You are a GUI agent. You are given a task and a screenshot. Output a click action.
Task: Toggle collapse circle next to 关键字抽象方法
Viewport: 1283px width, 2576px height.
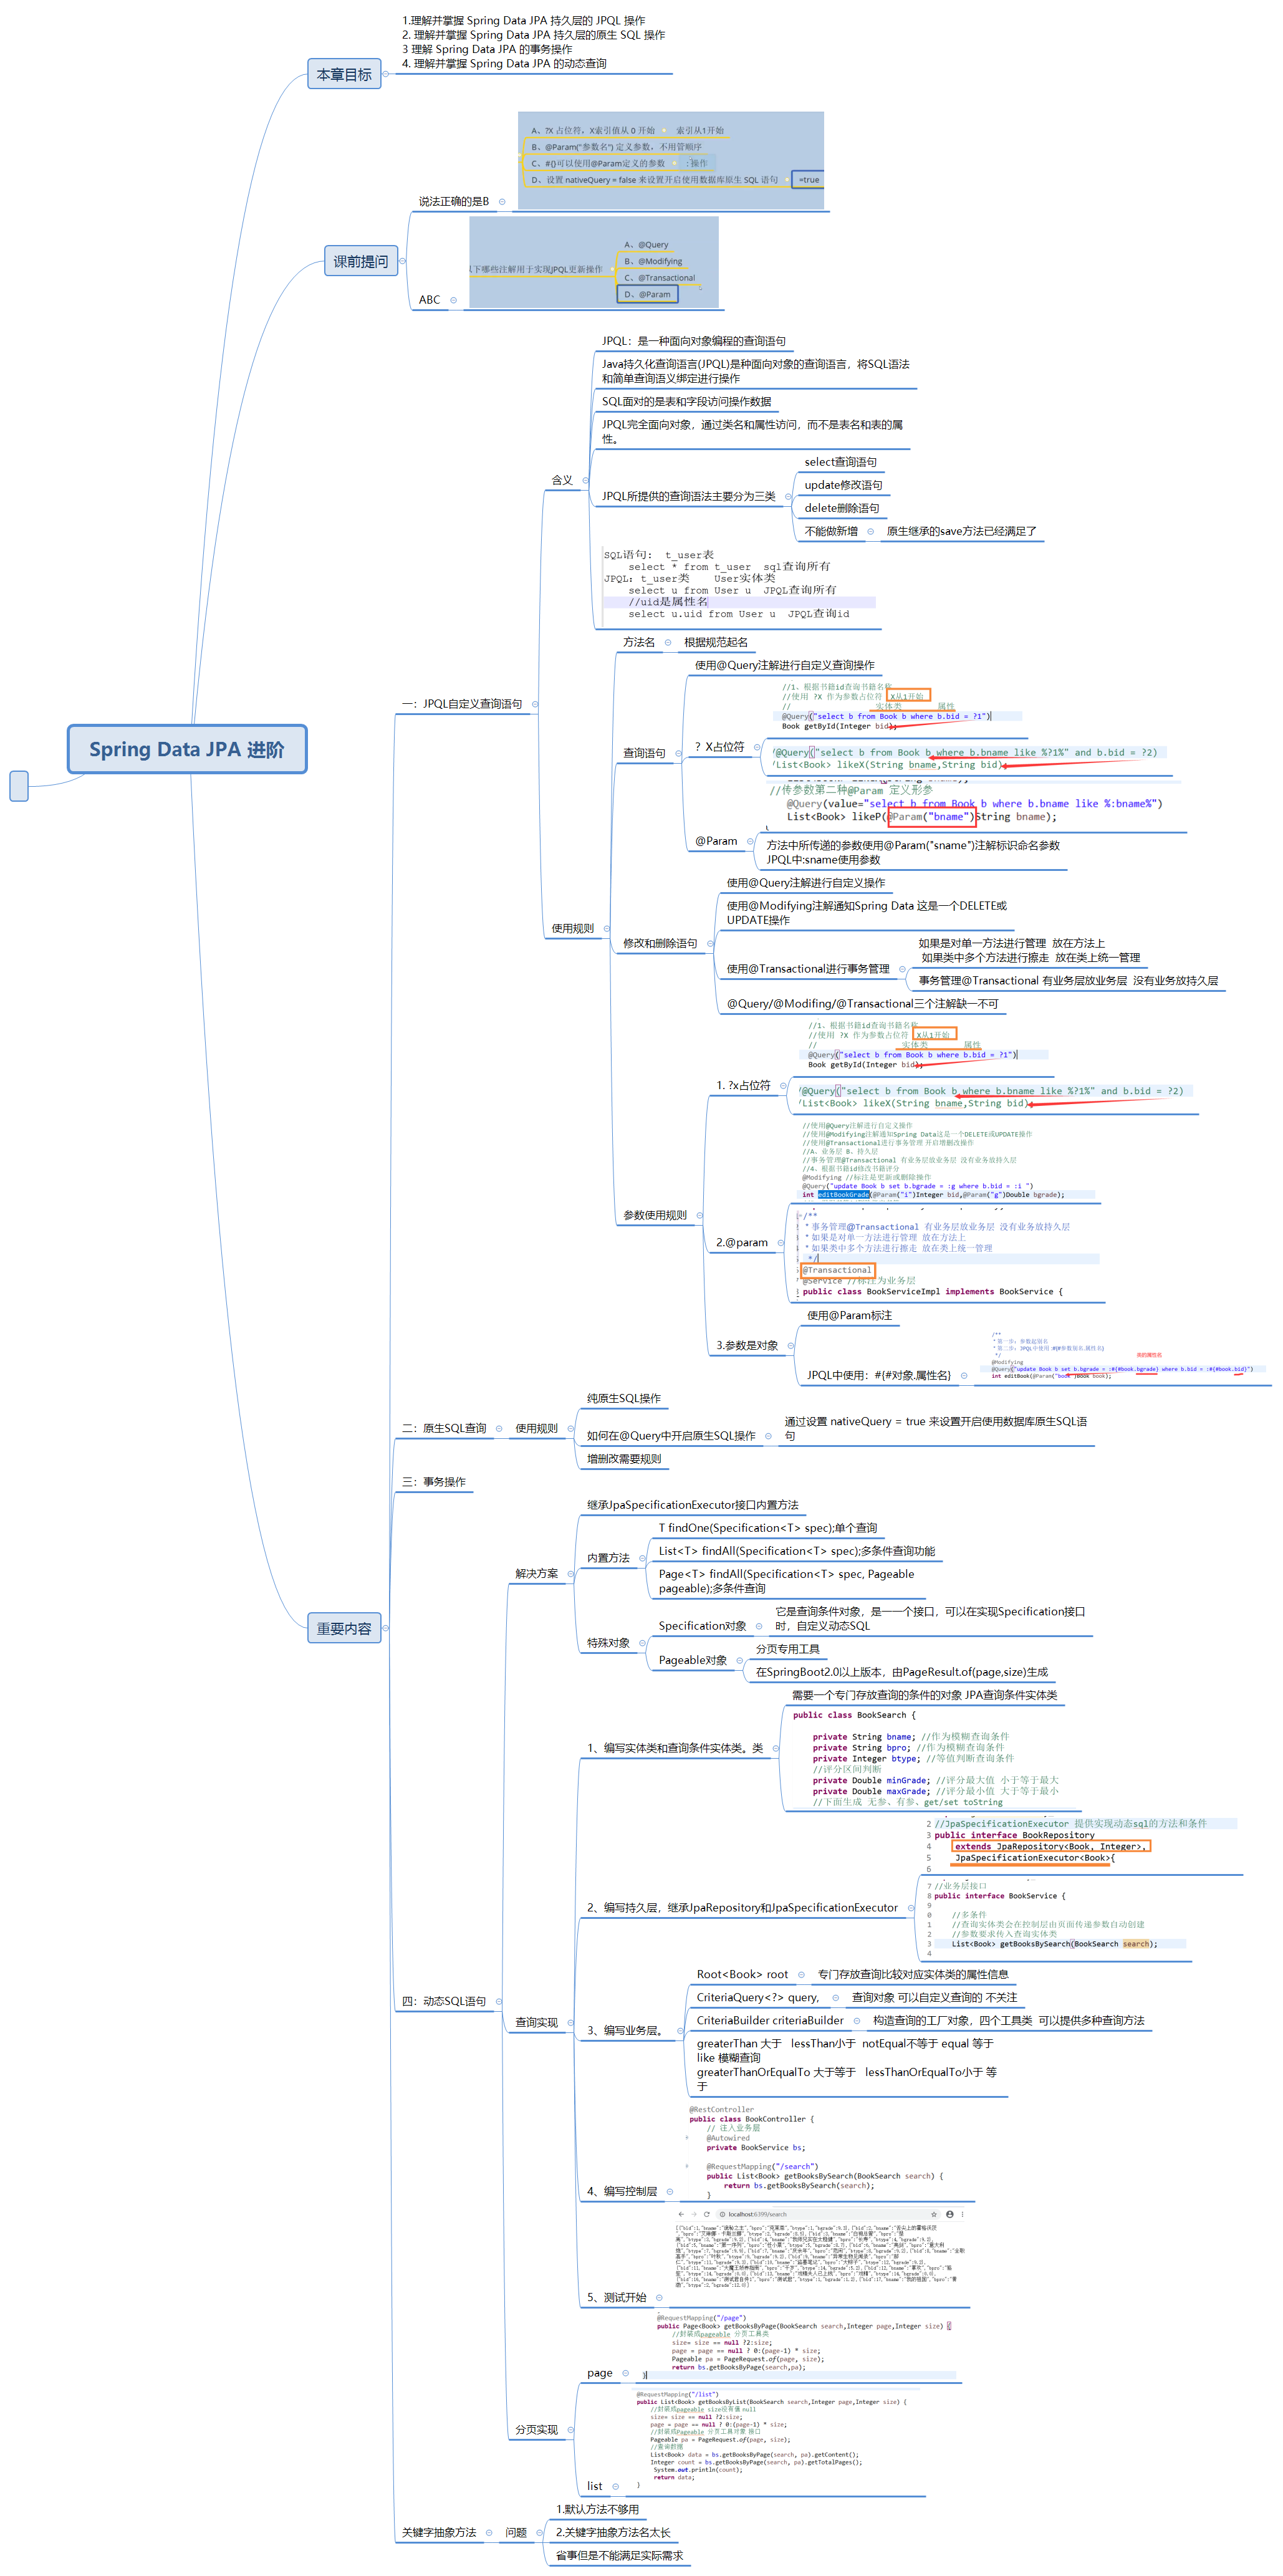[x=489, y=2532]
